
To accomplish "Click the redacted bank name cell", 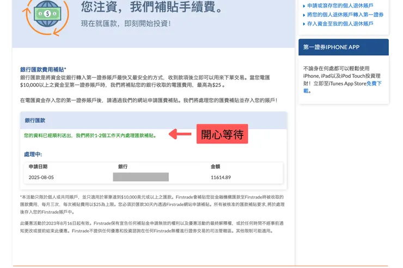I will pyautogui.click(x=141, y=177).
